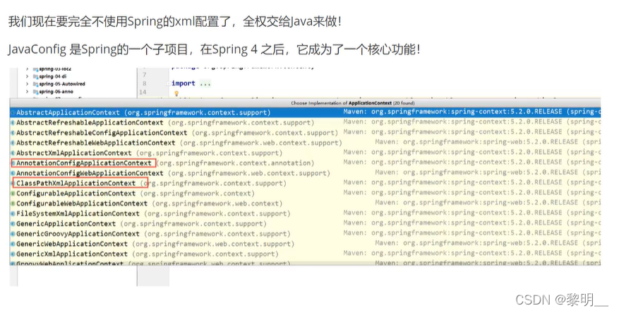Click the Maven spring-web entry on AbstractRefreshableWebApplicationContext row
This screenshot has width=619, height=313.
[488, 142]
